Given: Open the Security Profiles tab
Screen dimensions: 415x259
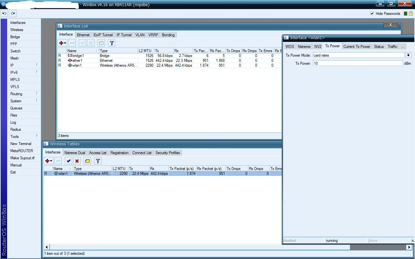Looking at the screenshot, I should (168, 153).
